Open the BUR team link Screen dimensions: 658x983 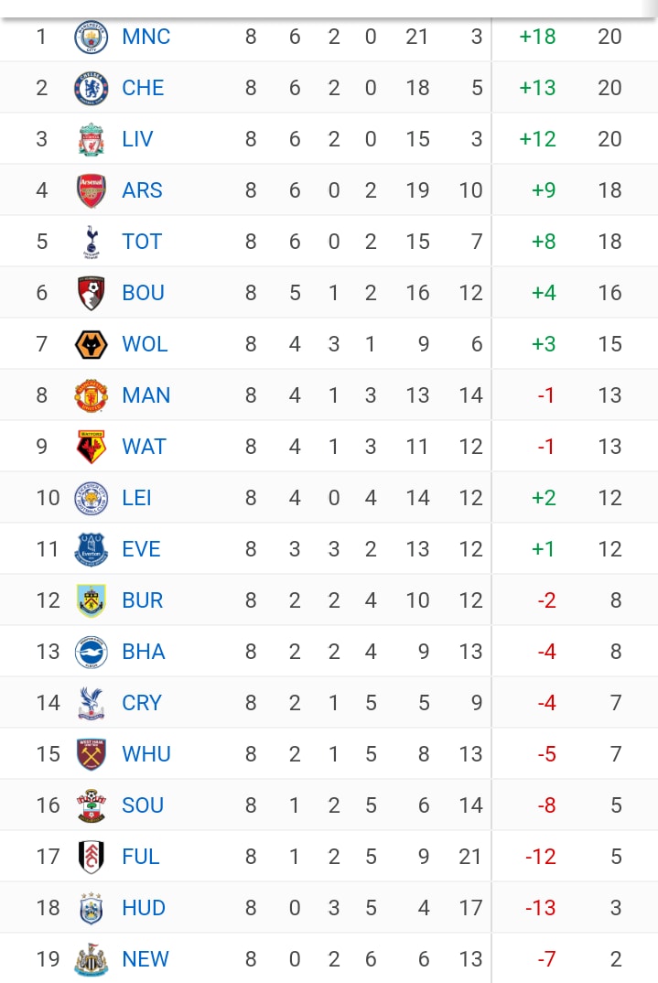click(143, 600)
